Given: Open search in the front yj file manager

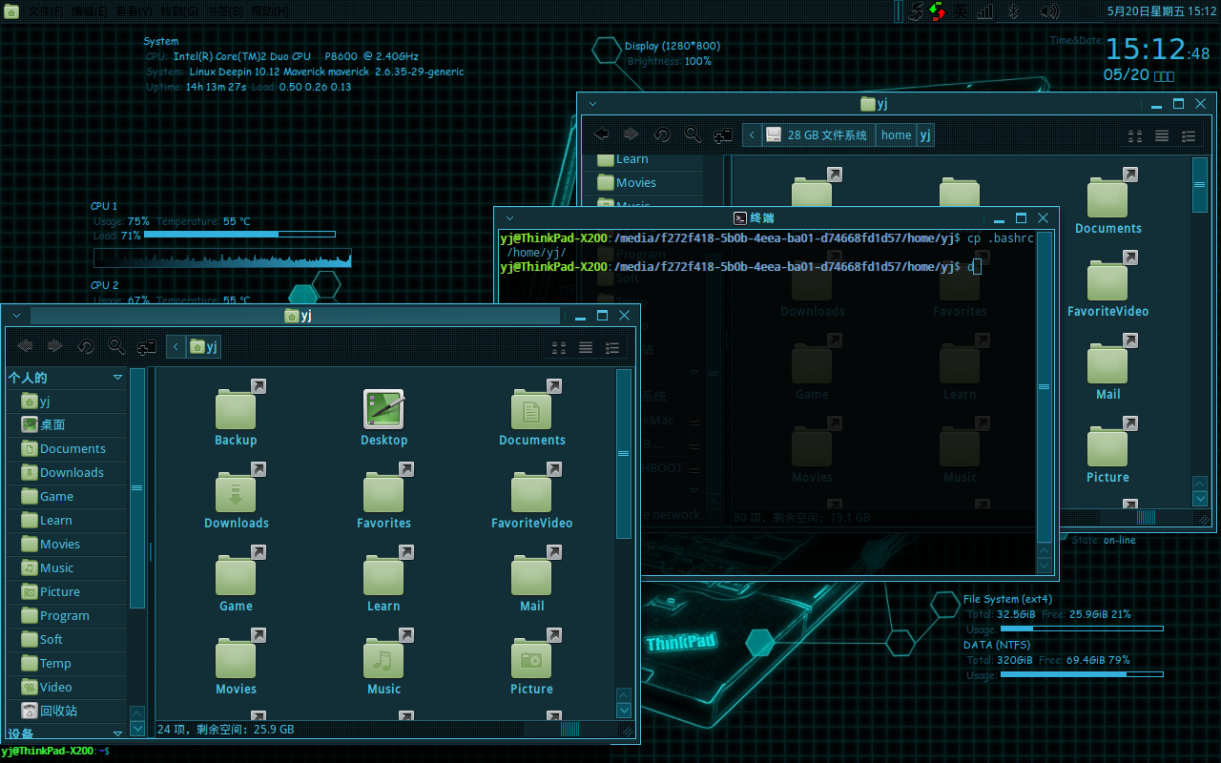Looking at the screenshot, I should coord(116,346).
